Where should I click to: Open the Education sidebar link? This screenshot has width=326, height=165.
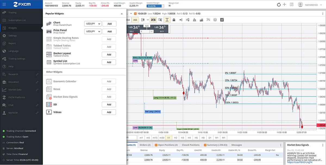click(21, 82)
